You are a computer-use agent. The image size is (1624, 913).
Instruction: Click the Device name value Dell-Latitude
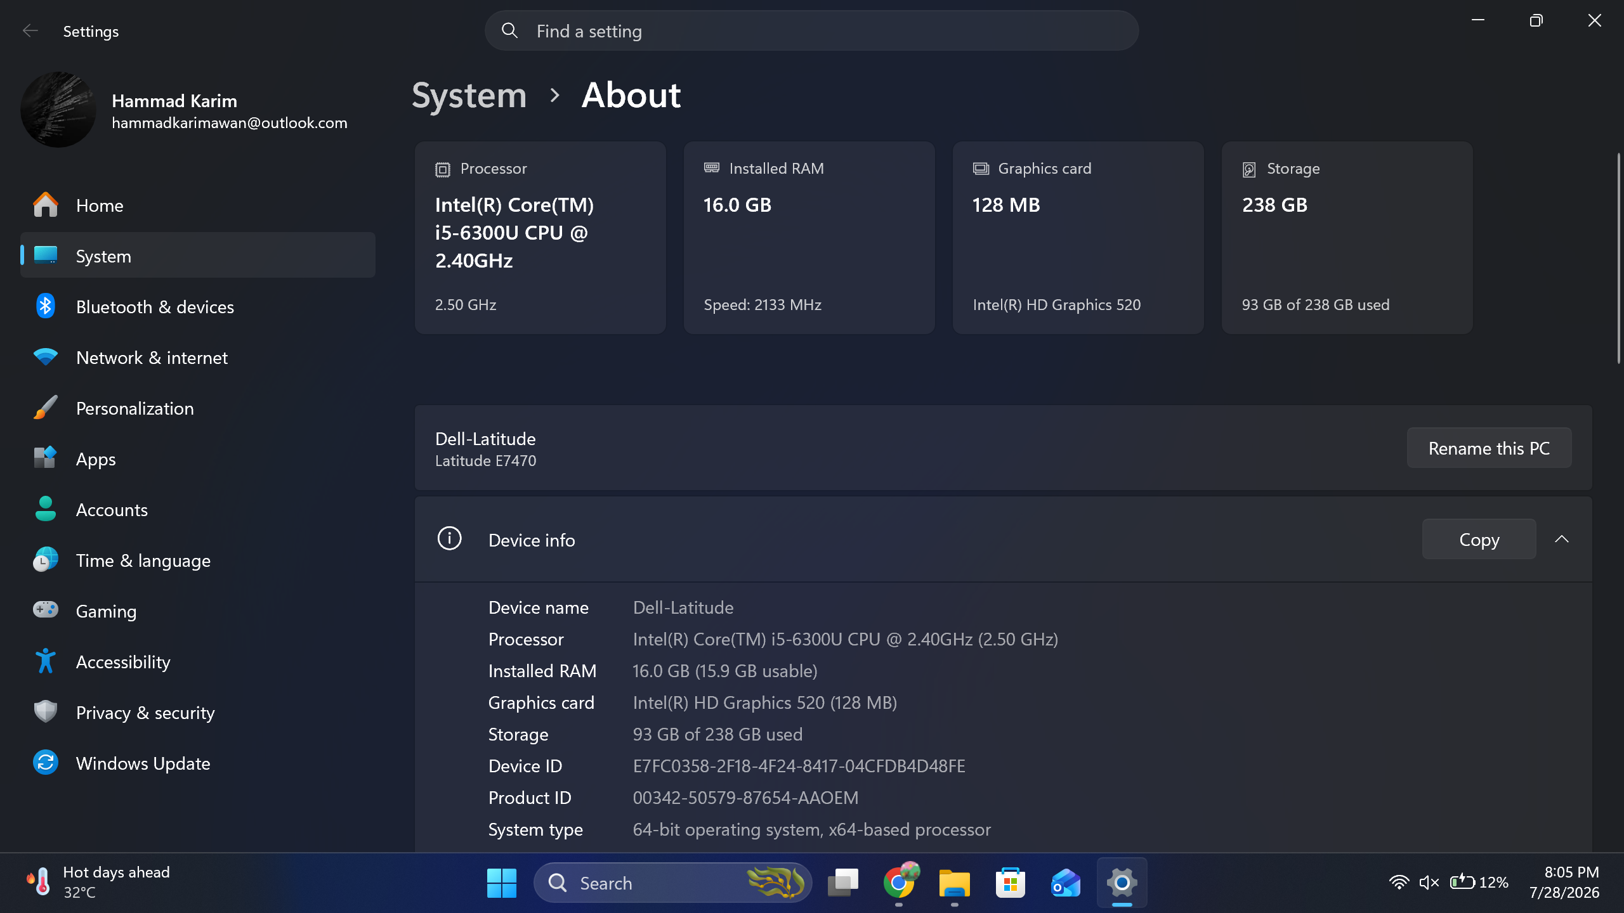click(x=683, y=607)
